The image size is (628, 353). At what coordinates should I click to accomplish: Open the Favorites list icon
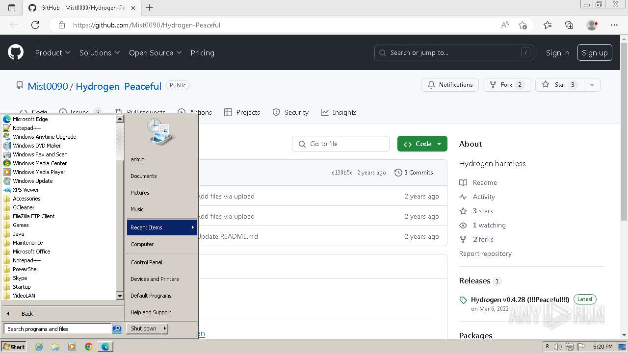pos(548,25)
